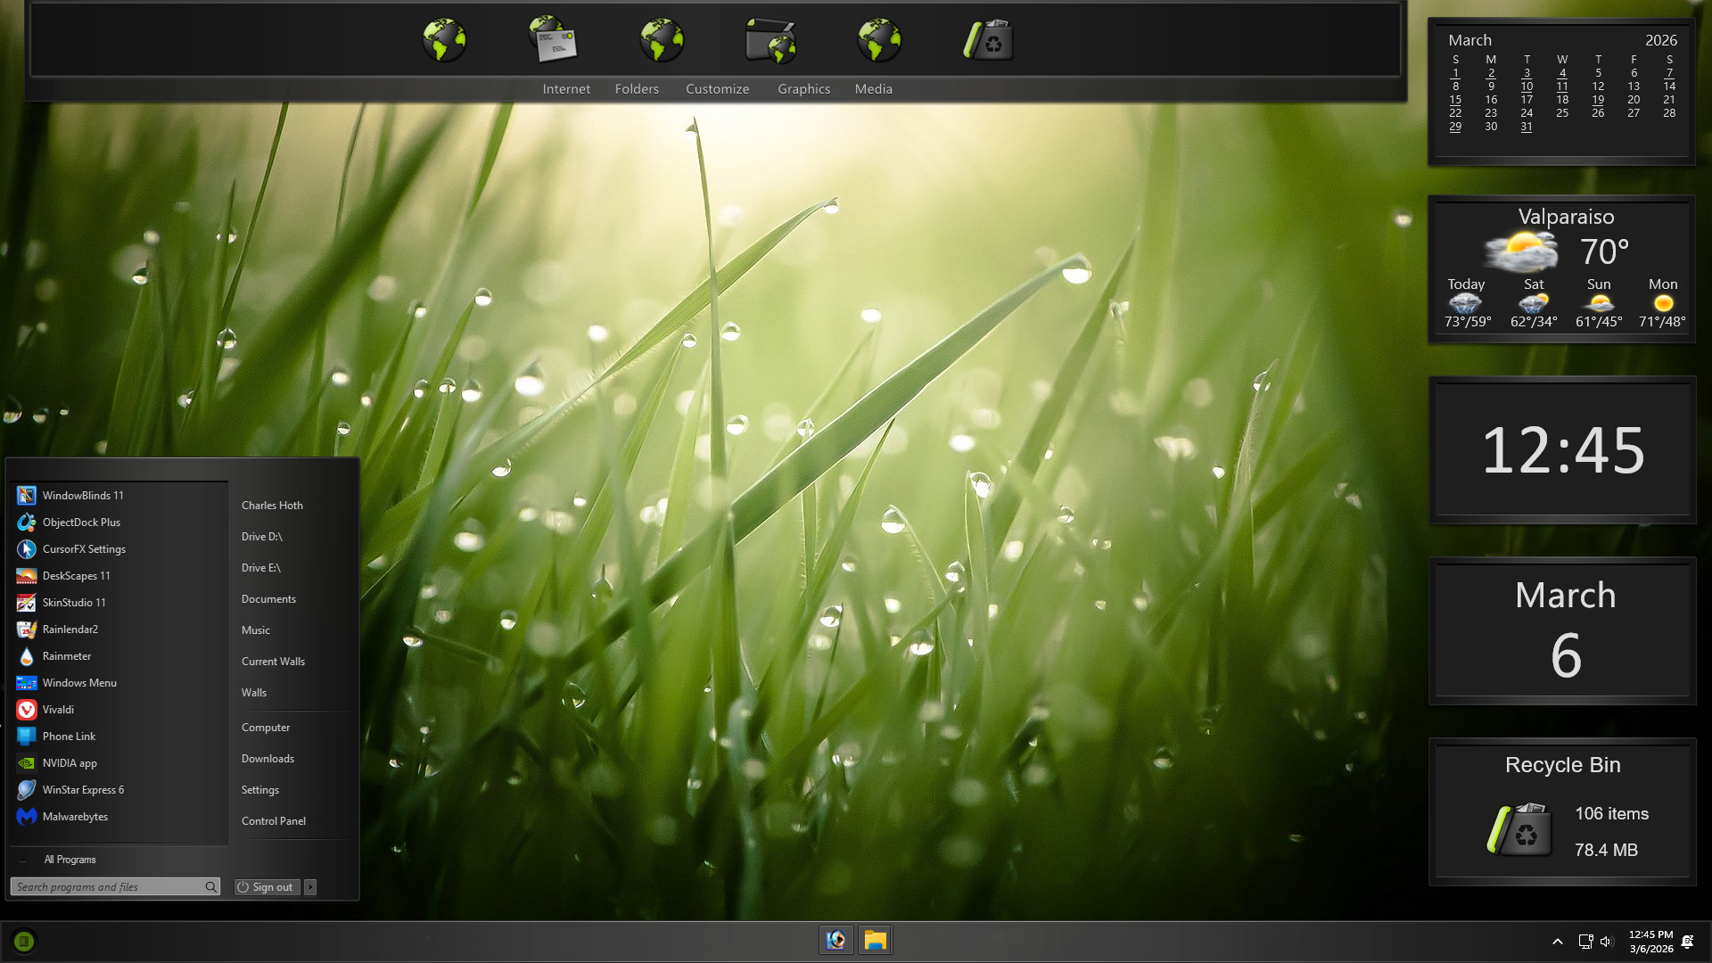
Task: Click the recycle bin icon in top dock
Action: (x=988, y=41)
